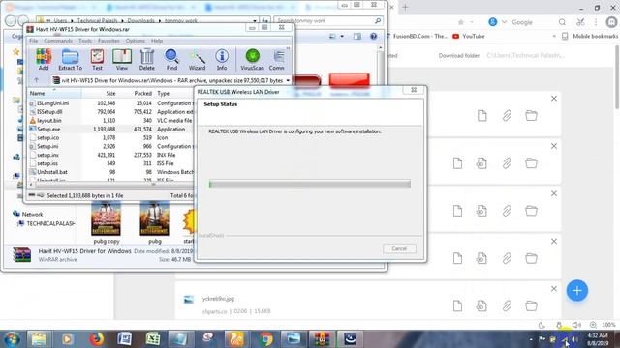Open Favorites menu in WinRAR

108,41
